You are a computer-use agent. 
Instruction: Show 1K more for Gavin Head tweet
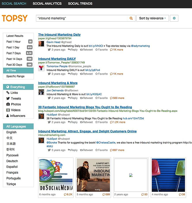[117, 50]
